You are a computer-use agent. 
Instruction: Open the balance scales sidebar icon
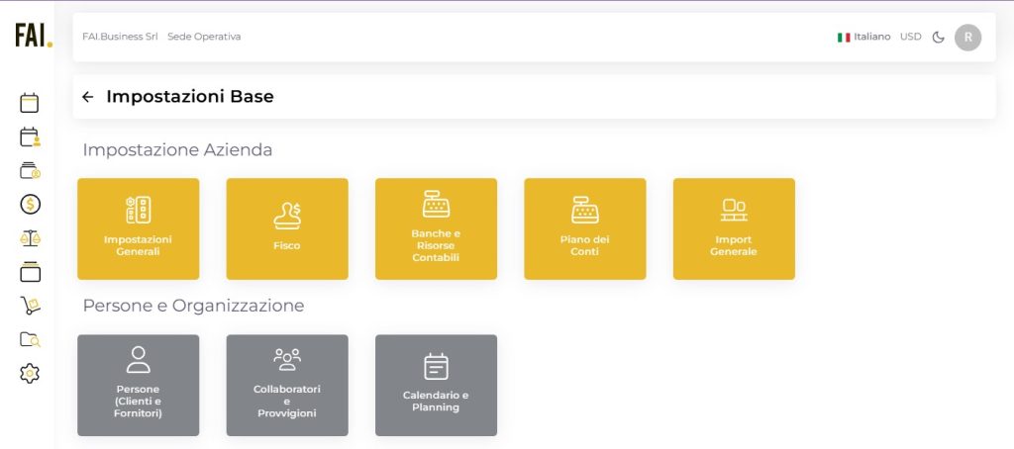point(30,238)
